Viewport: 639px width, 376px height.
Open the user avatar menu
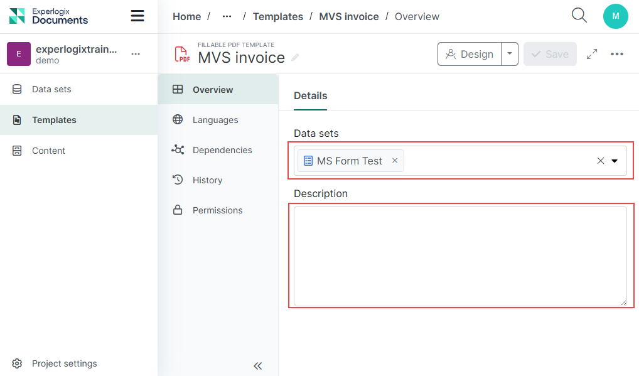(615, 16)
